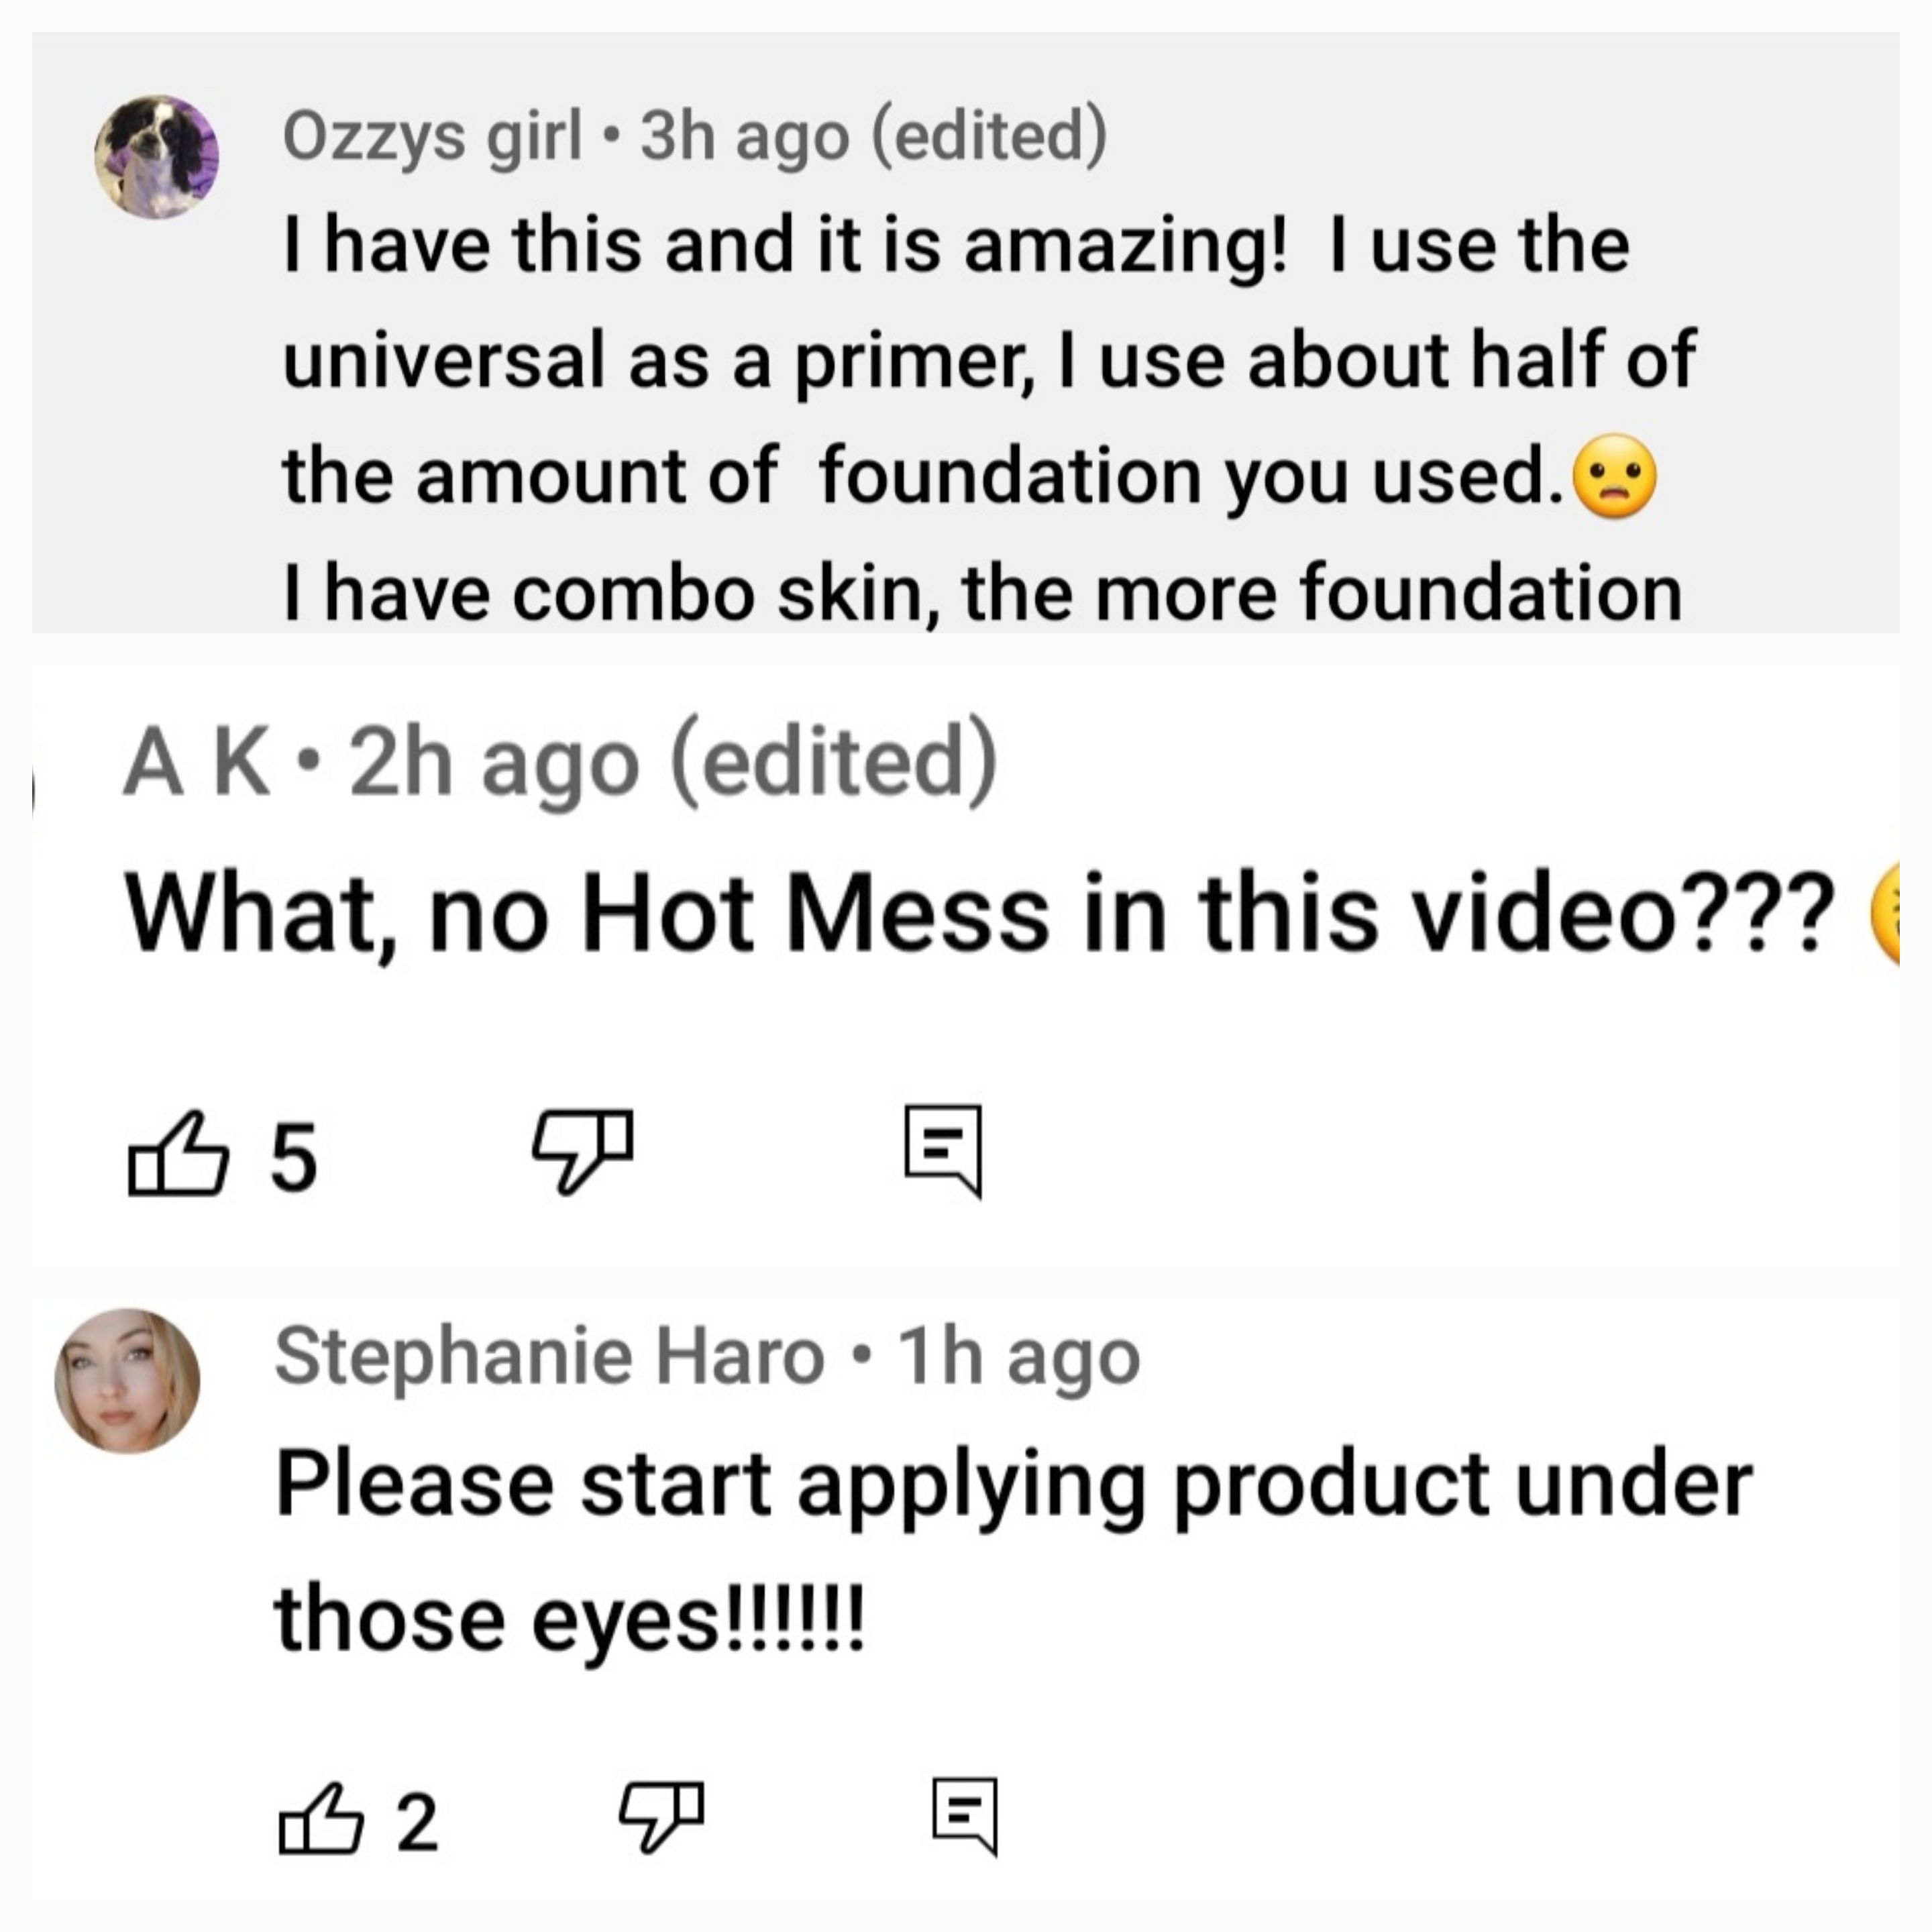Screen dimensions: 1932x1932
Task: Click the like count 5
Action: point(294,1157)
